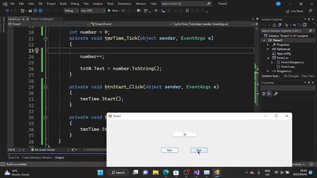The width and height of the screenshot is (317, 178).
Task: Open the Edit menu
Action: tap(21, 3)
